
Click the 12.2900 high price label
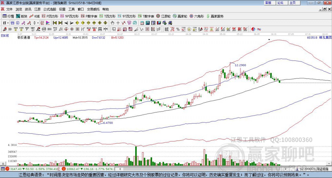coord(240,65)
